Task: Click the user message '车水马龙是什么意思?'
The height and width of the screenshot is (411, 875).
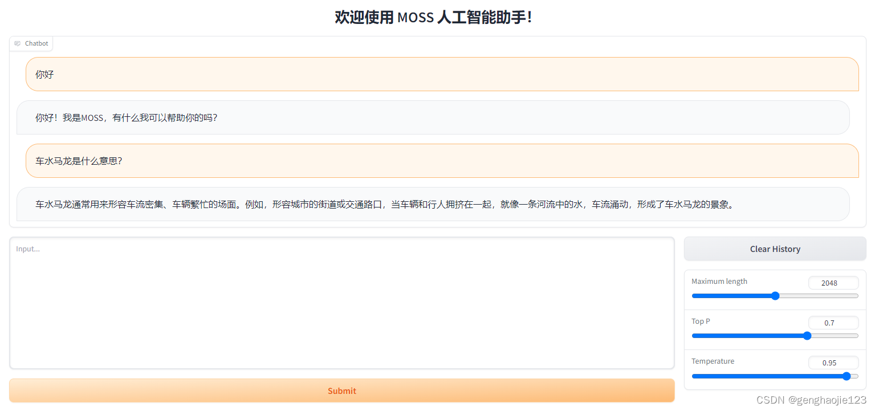Action: tap(442, 161)
